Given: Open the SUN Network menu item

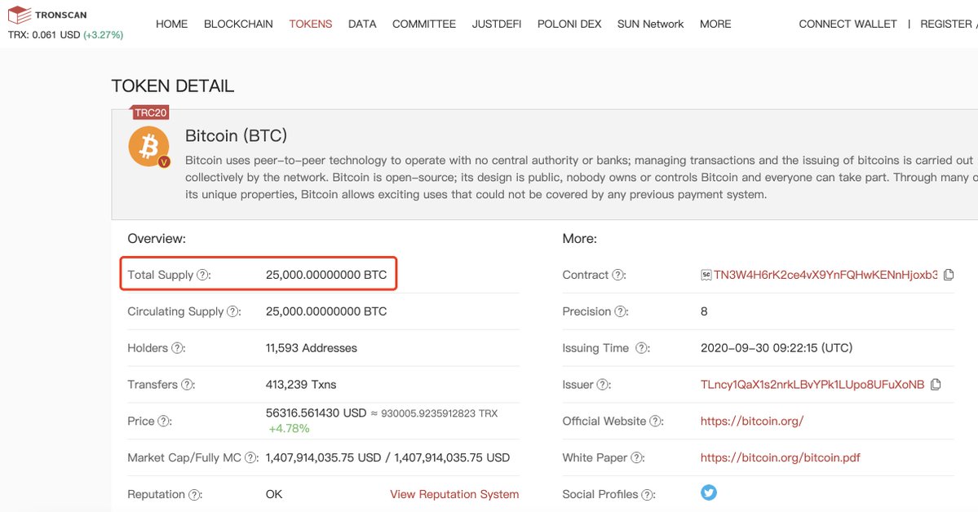Looking at the screenshot, I should (x=651, y=24).
